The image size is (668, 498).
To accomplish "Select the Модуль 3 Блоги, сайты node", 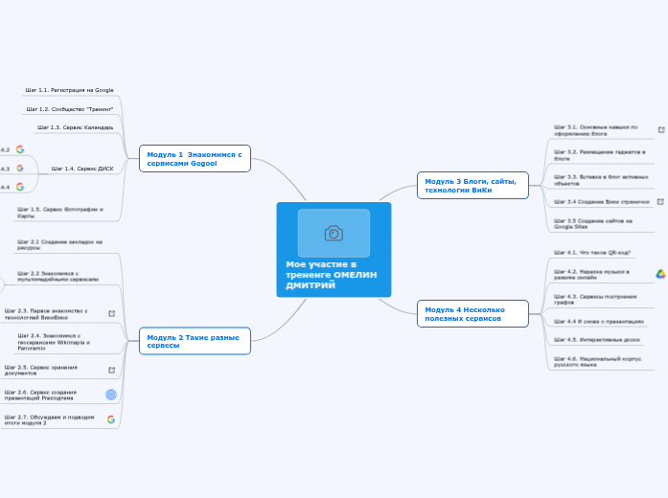I will pos(472,185).
